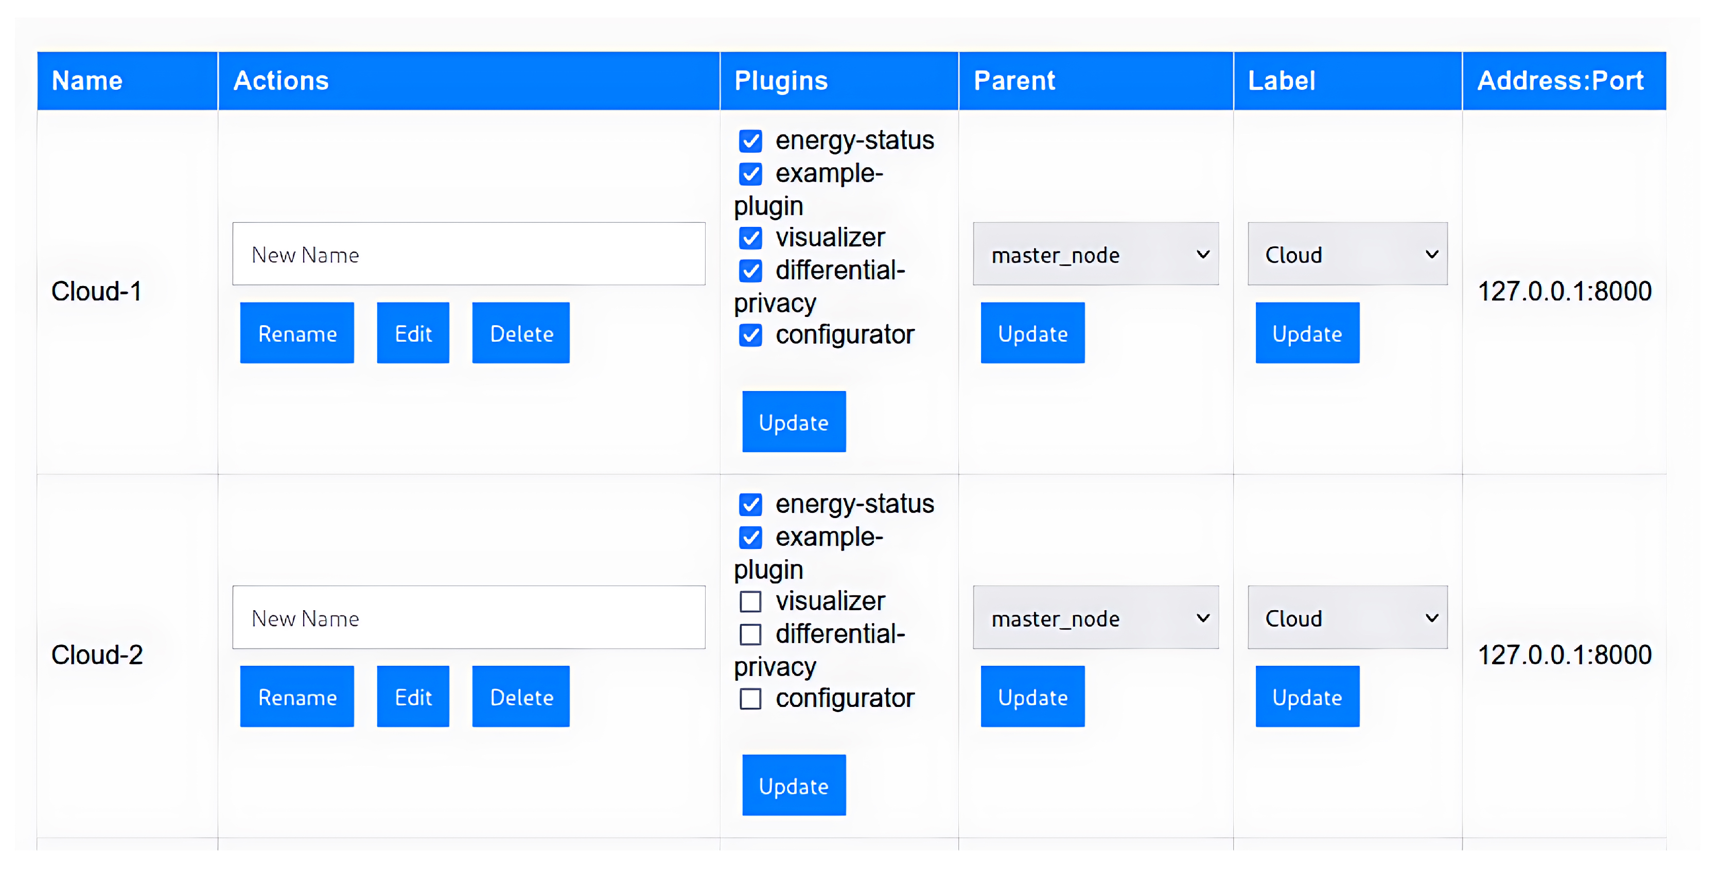Uncheck configurator plugin for Cloud-1

750,335
